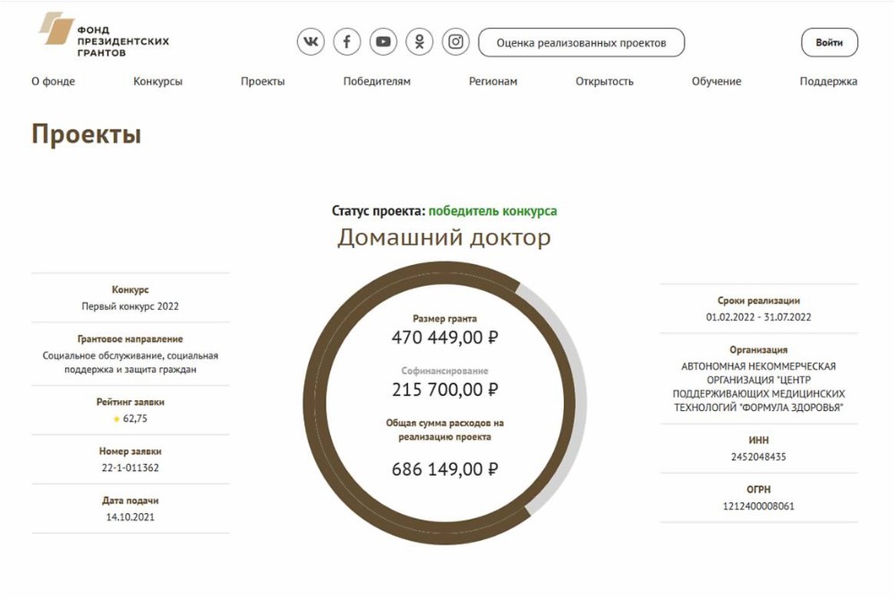
Task: Select the total sum 686 149,00 ₽
Action: pyautogui.click(x=445, y=469)
